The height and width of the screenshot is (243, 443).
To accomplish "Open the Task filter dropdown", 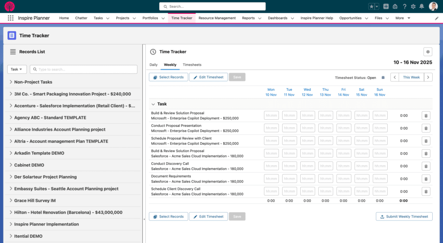I will pos(17,69).
